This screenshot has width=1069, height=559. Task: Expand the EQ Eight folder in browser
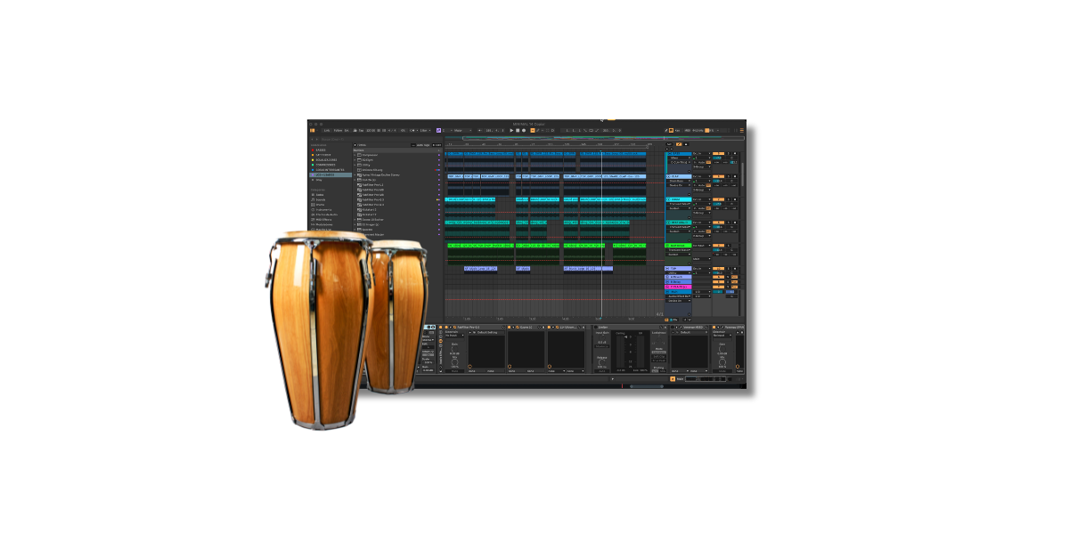[355, 160]
